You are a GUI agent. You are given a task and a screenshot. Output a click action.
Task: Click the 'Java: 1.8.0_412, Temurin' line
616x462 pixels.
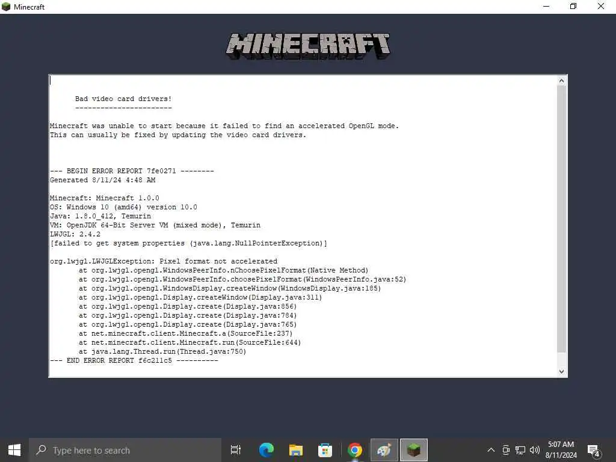pyautogui.click(x=100, y=217)
